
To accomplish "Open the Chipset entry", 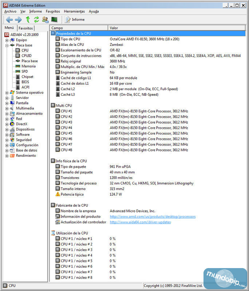I will (27, 77).
